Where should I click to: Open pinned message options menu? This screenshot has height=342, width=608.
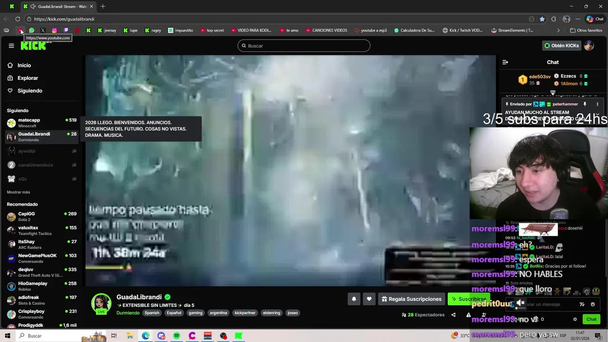[598, 104]
